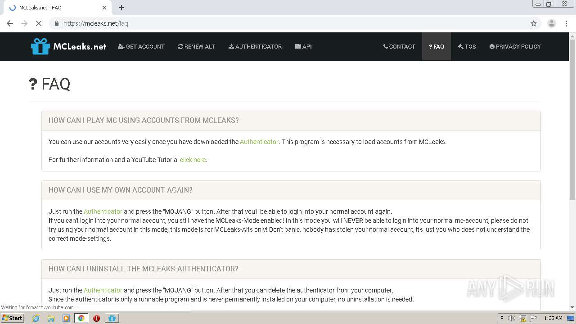Click the browser forward arrow
The width and height of the screenshot is (576, 324).
coord(24,23)
